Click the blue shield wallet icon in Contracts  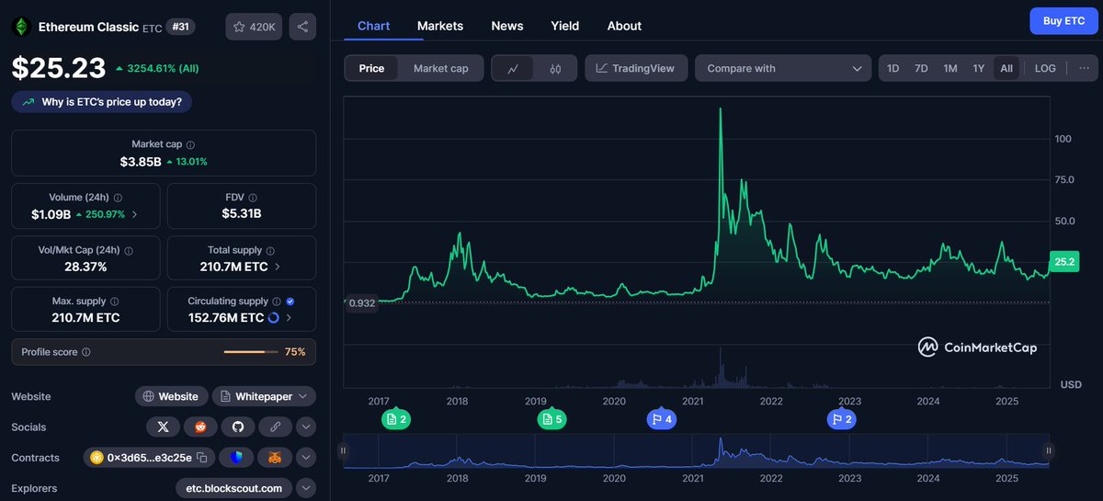tap(236, 457)
